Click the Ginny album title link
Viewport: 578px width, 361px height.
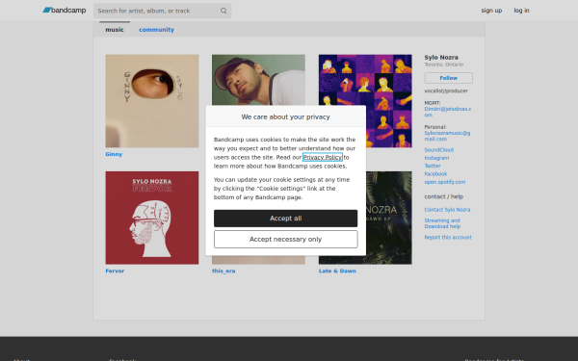click(114, 154)
